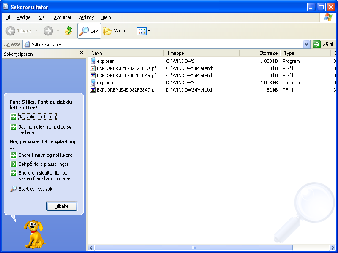The height and width of the screenshot is (253, 338).
Task: Open the Favoritter menu
Action: pyautogui.click(x=61, y=17)
